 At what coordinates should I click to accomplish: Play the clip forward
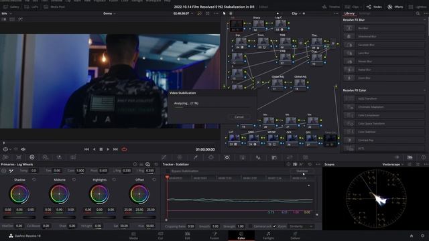click(x=108, y=149)
